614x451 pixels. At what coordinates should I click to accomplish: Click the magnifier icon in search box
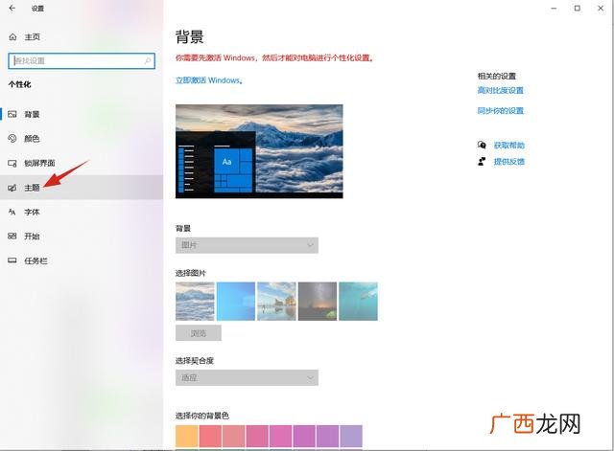point(148,61)
